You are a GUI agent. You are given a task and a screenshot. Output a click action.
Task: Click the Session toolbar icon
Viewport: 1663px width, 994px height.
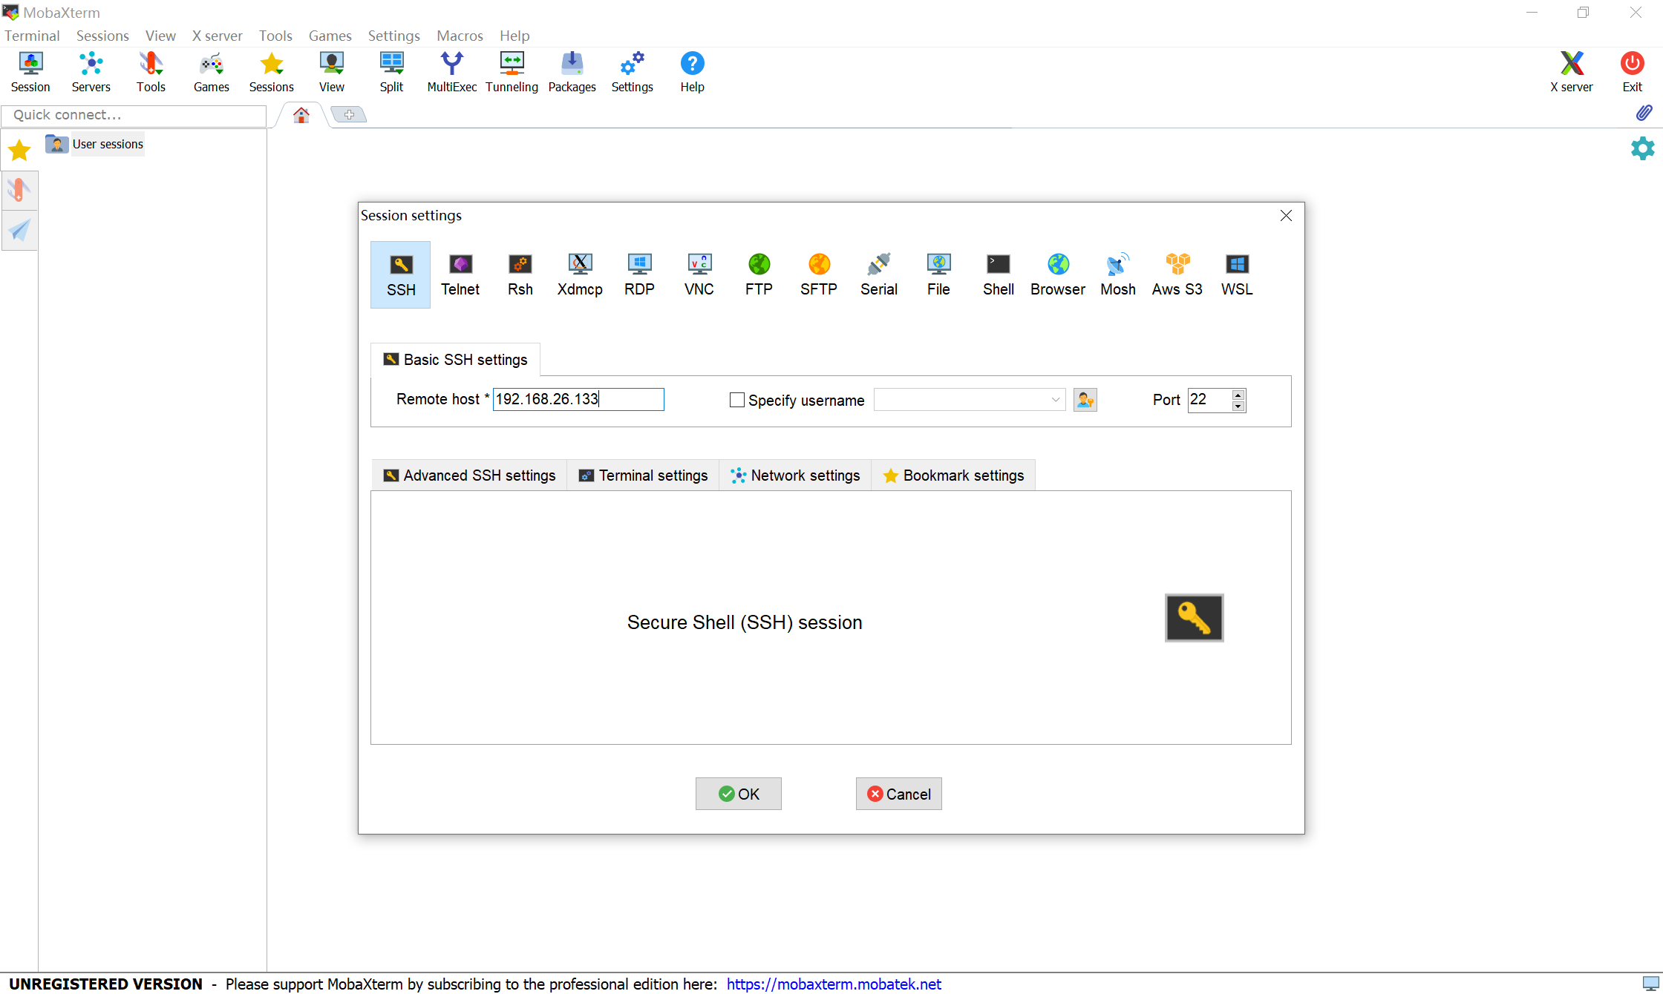point(30,72)
